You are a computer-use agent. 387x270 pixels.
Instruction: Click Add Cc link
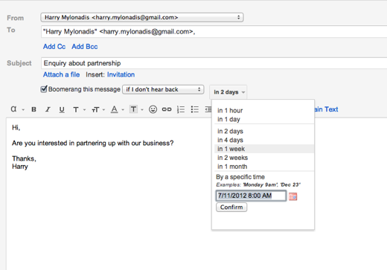(54, 47)
